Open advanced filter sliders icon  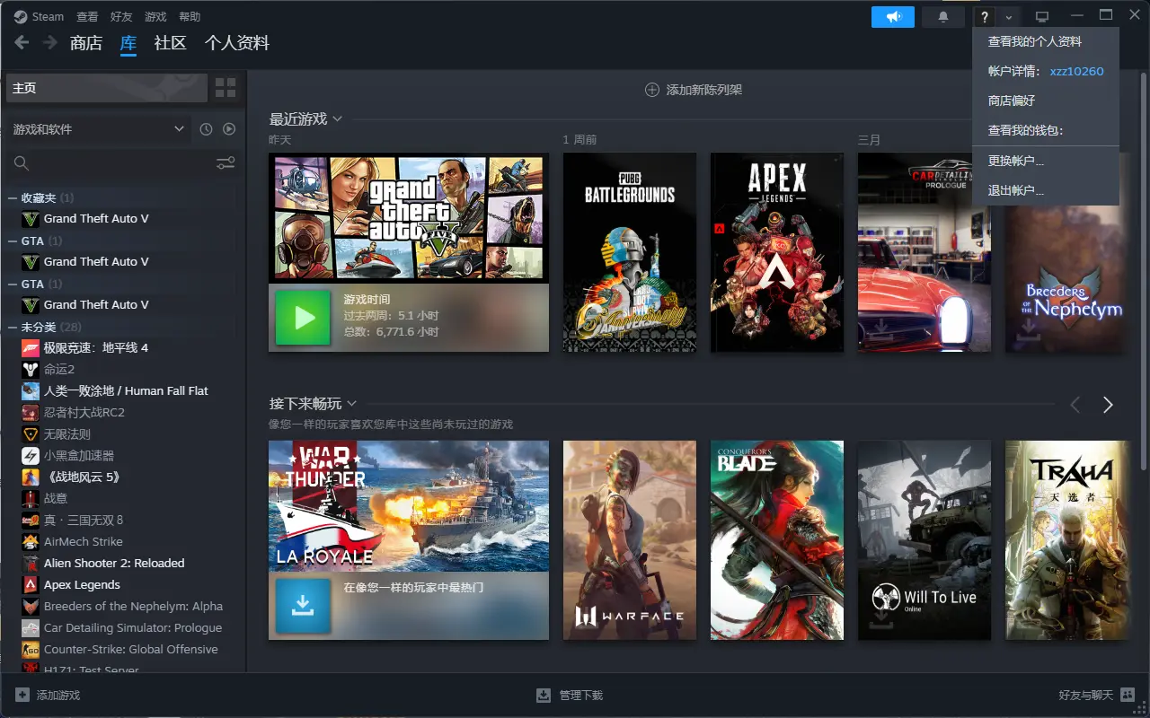[226, 163]
